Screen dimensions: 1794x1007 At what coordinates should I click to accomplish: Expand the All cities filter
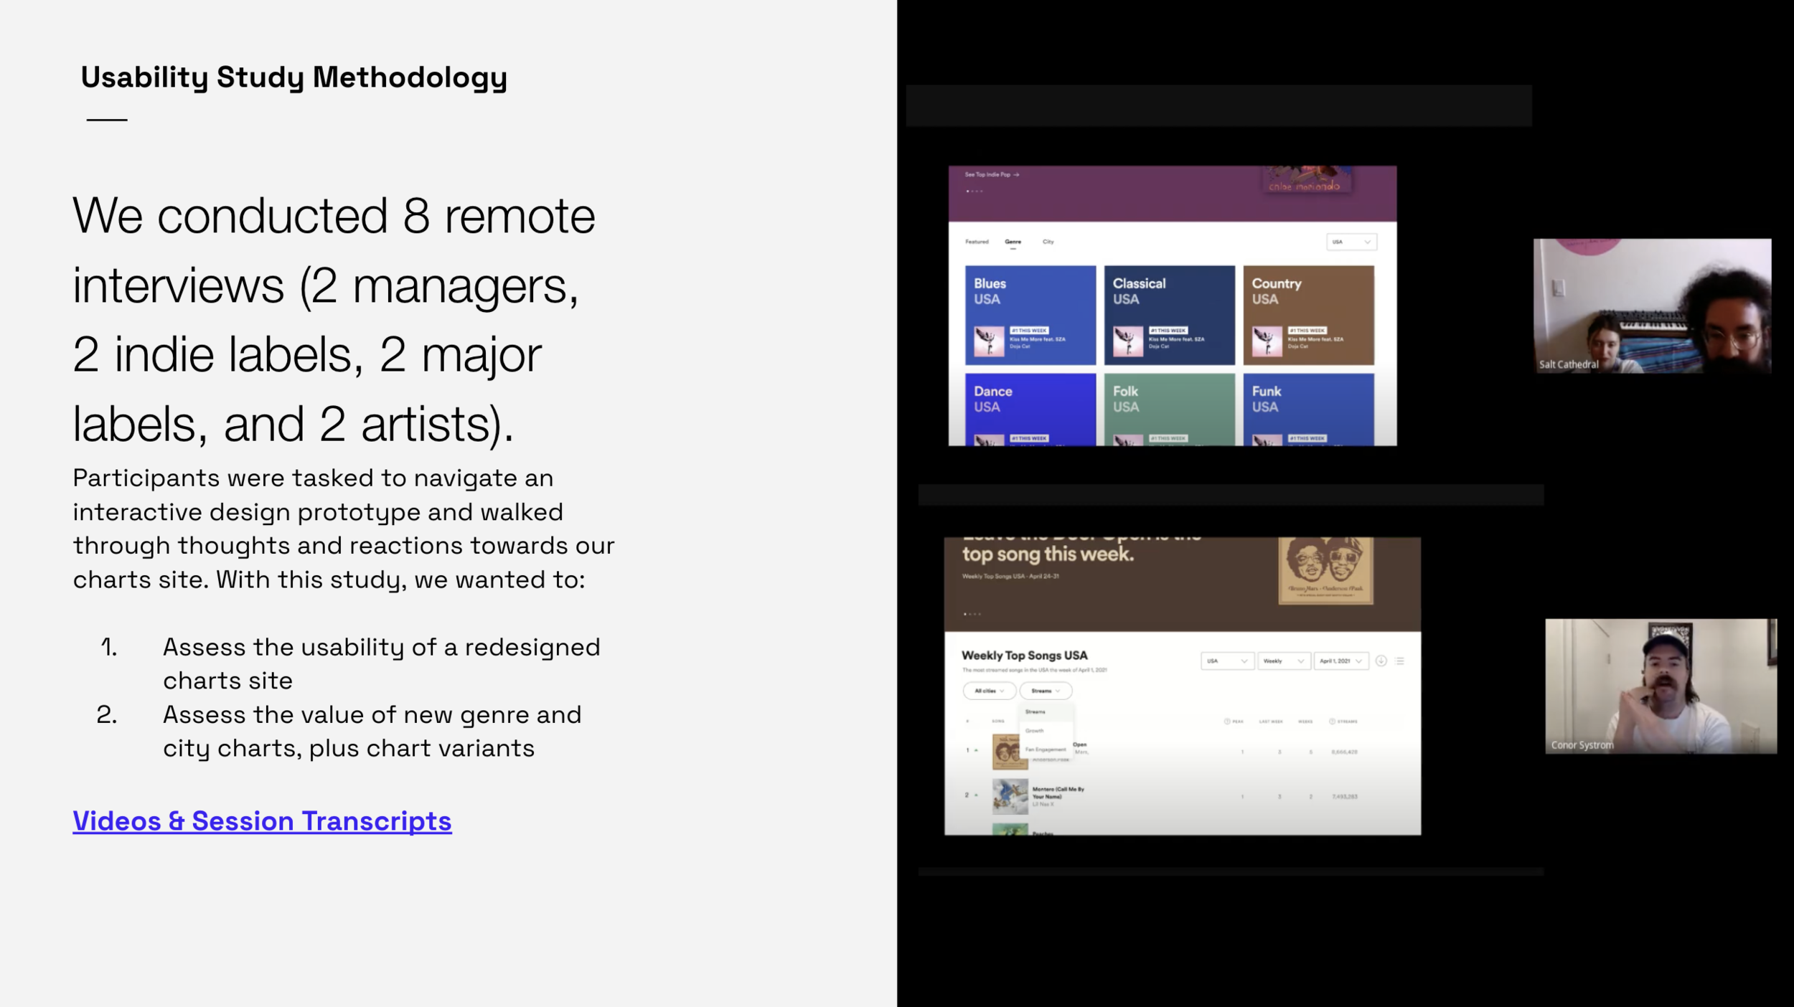pos(989,691)
